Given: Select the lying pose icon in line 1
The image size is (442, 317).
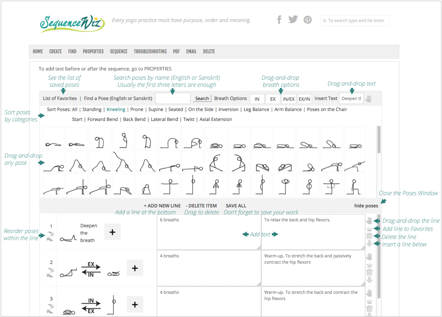Looking at the screenshot, I should pos(69,239).
